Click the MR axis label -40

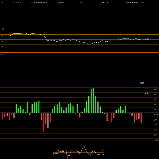pos(155,125)
